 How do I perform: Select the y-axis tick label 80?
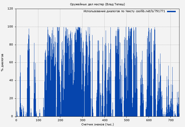11,45
